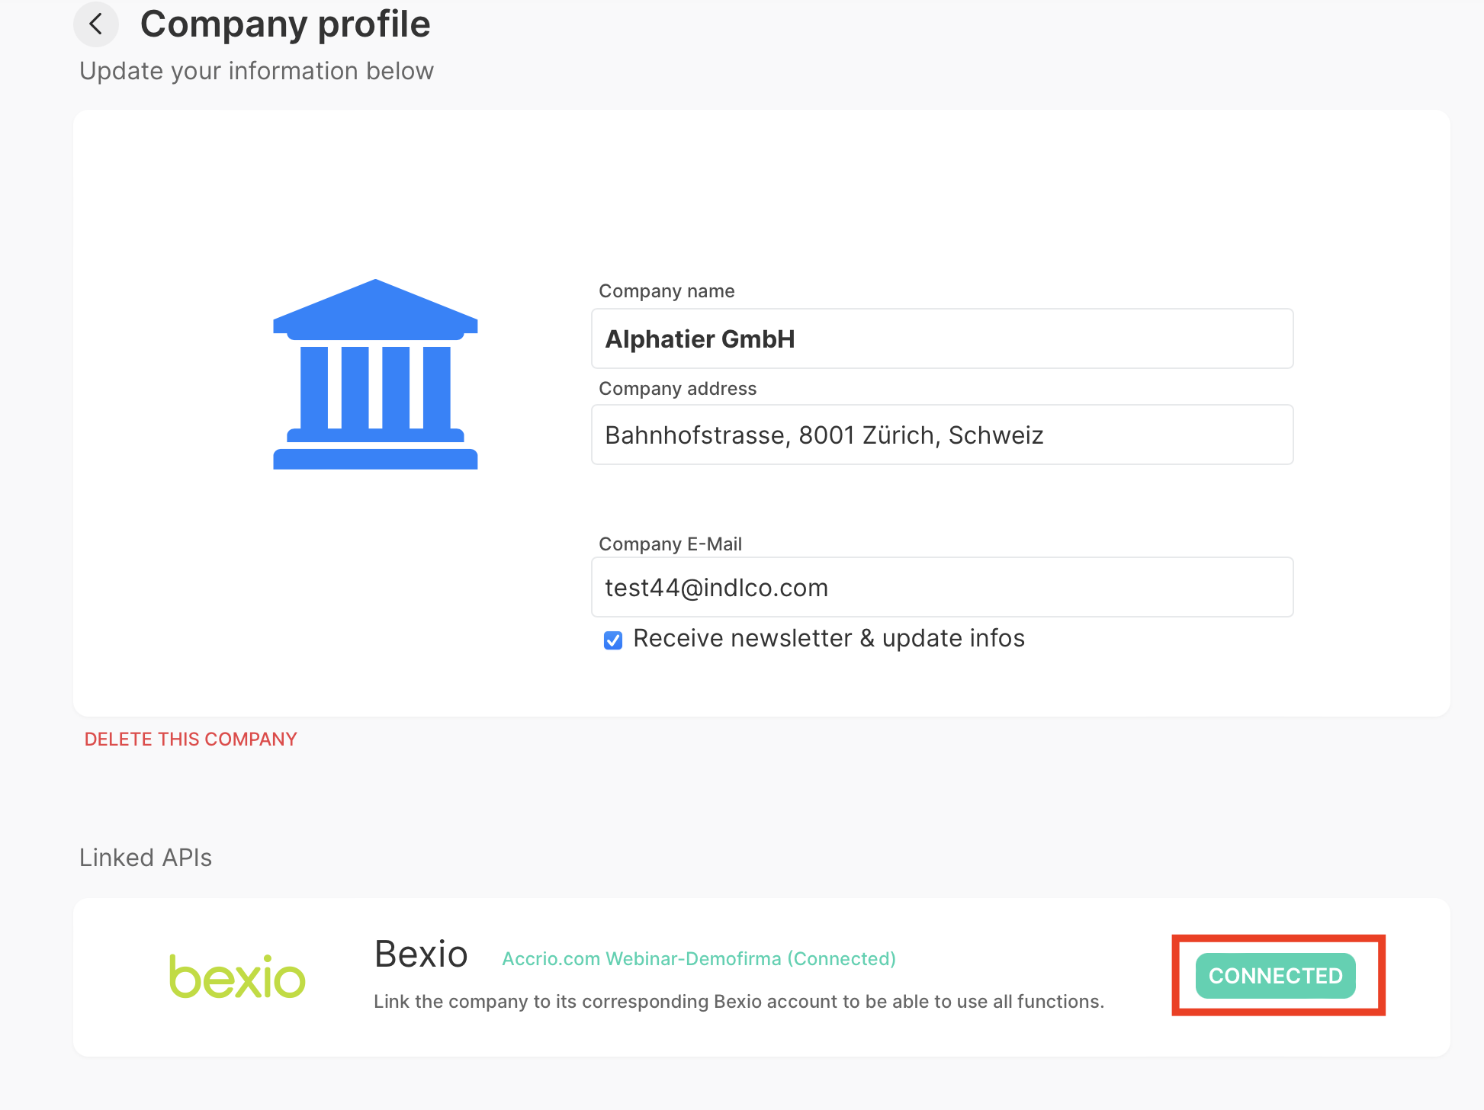Click the bexio logo in Linked APIs
This screenshot has height=1110, width=1484.
click(236, 977)
